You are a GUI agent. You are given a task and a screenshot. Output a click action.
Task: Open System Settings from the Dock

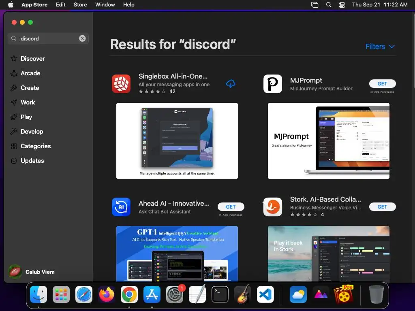click(x=175, y=294)
